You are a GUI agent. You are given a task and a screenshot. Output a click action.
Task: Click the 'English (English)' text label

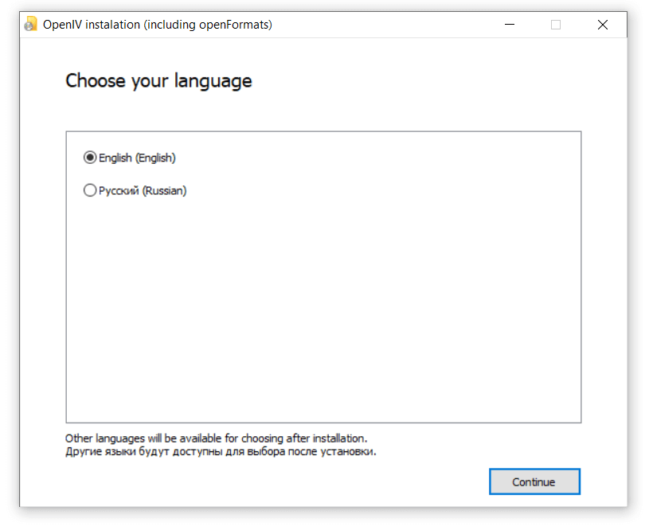tap(137, 158)
